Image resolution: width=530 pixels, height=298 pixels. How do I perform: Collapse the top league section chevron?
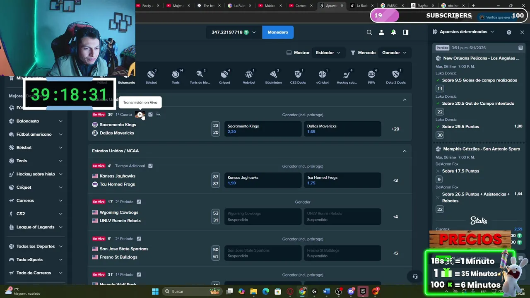coord(405,100)
